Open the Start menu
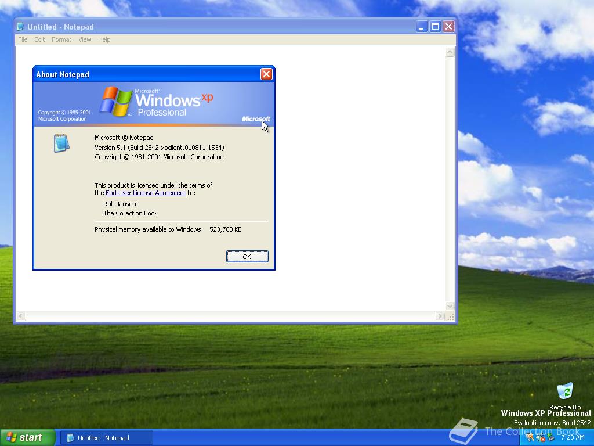Image resolution: width=594 pixels, height=446 pixels. click(27, 438)
